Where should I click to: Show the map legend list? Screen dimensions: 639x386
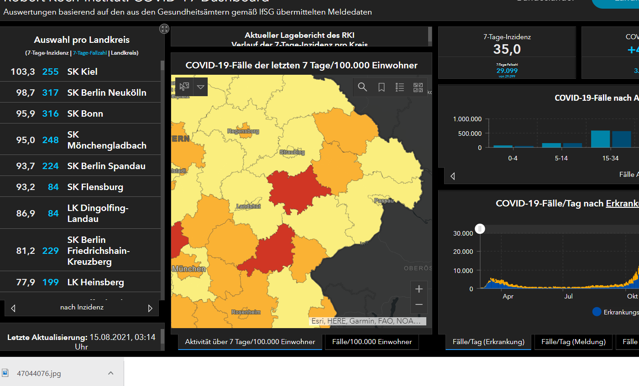click(x=400, y=87)
